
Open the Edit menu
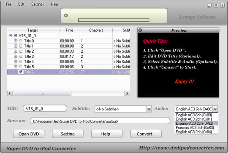click(x=21, y=4)
